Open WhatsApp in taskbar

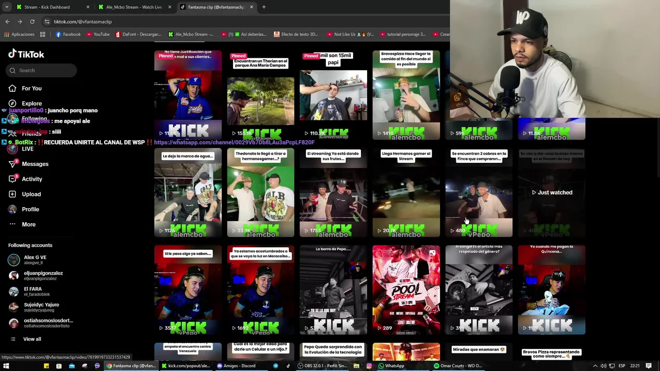391,366
